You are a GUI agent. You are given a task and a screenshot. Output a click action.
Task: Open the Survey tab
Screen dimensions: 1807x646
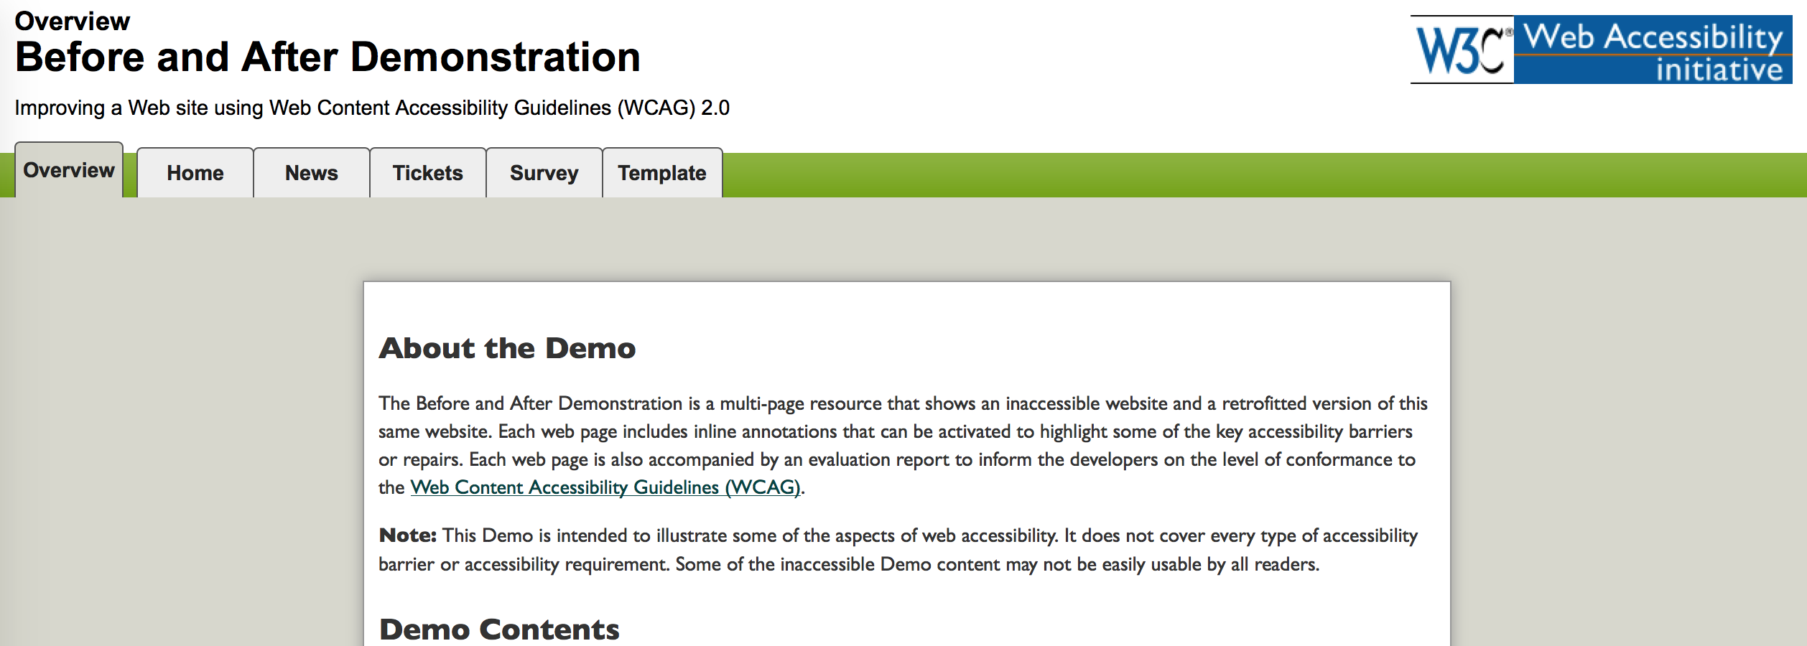[x=544, y=174]
